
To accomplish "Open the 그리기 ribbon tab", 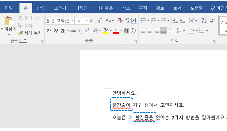I will 60,8.
